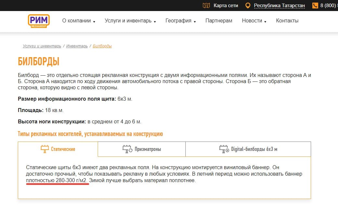
Task: Follow the Инвентарь breadcrumb link
Action: (x=77, y=46)
